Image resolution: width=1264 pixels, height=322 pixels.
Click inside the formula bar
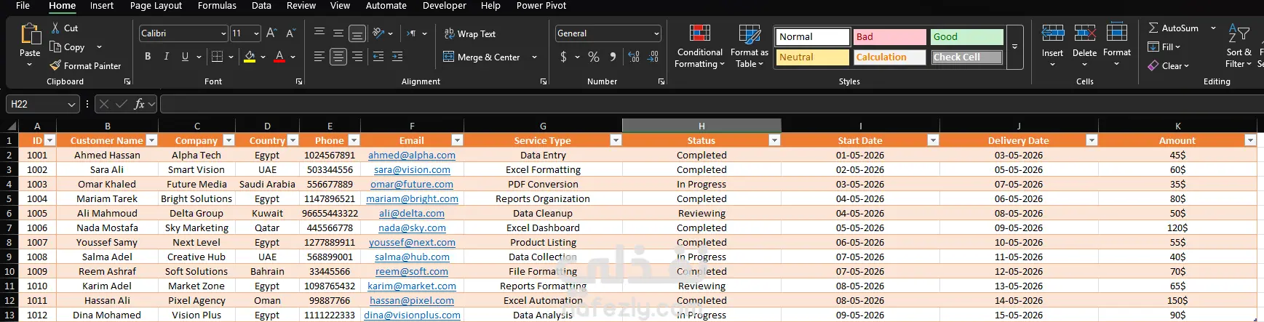pos(710,104)
